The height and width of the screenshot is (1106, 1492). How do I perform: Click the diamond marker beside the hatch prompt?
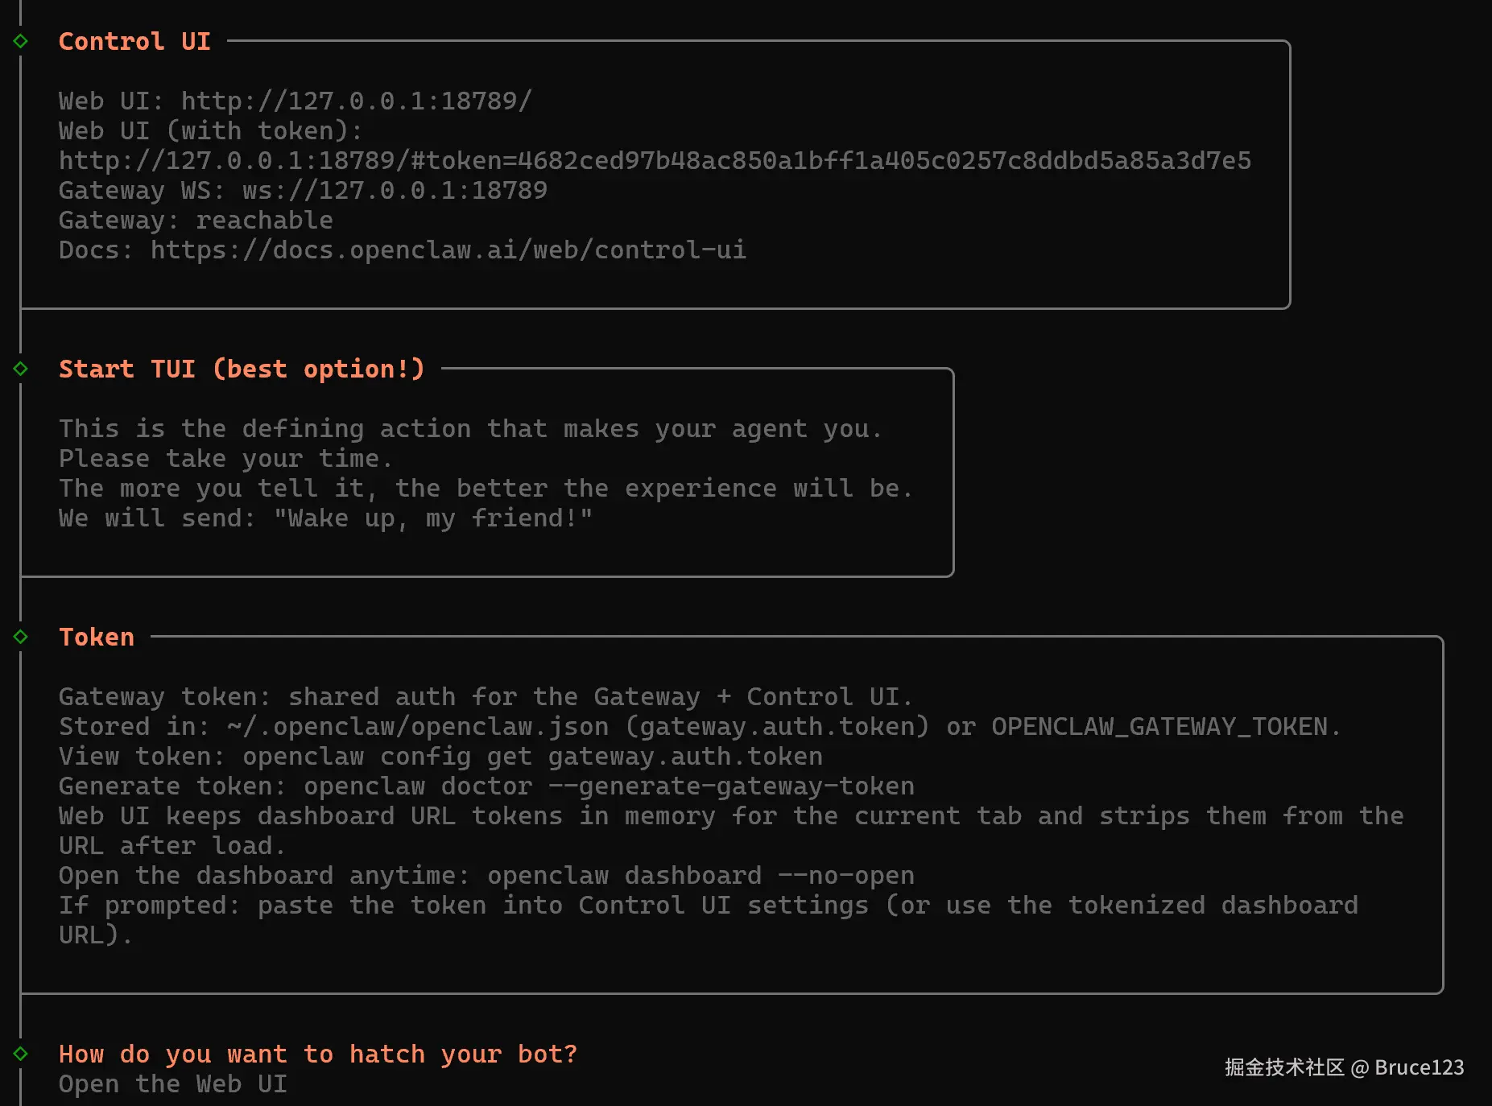click(21, 1054)
